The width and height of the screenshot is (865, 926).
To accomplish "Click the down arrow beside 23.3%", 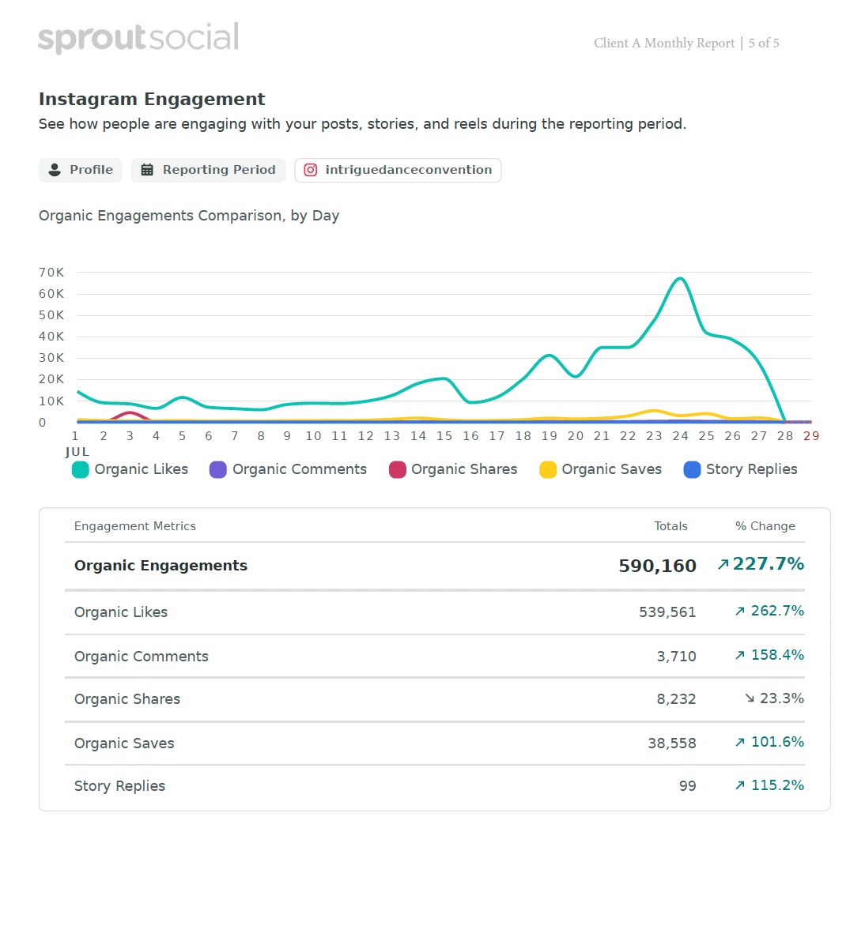I will point(750,698).
